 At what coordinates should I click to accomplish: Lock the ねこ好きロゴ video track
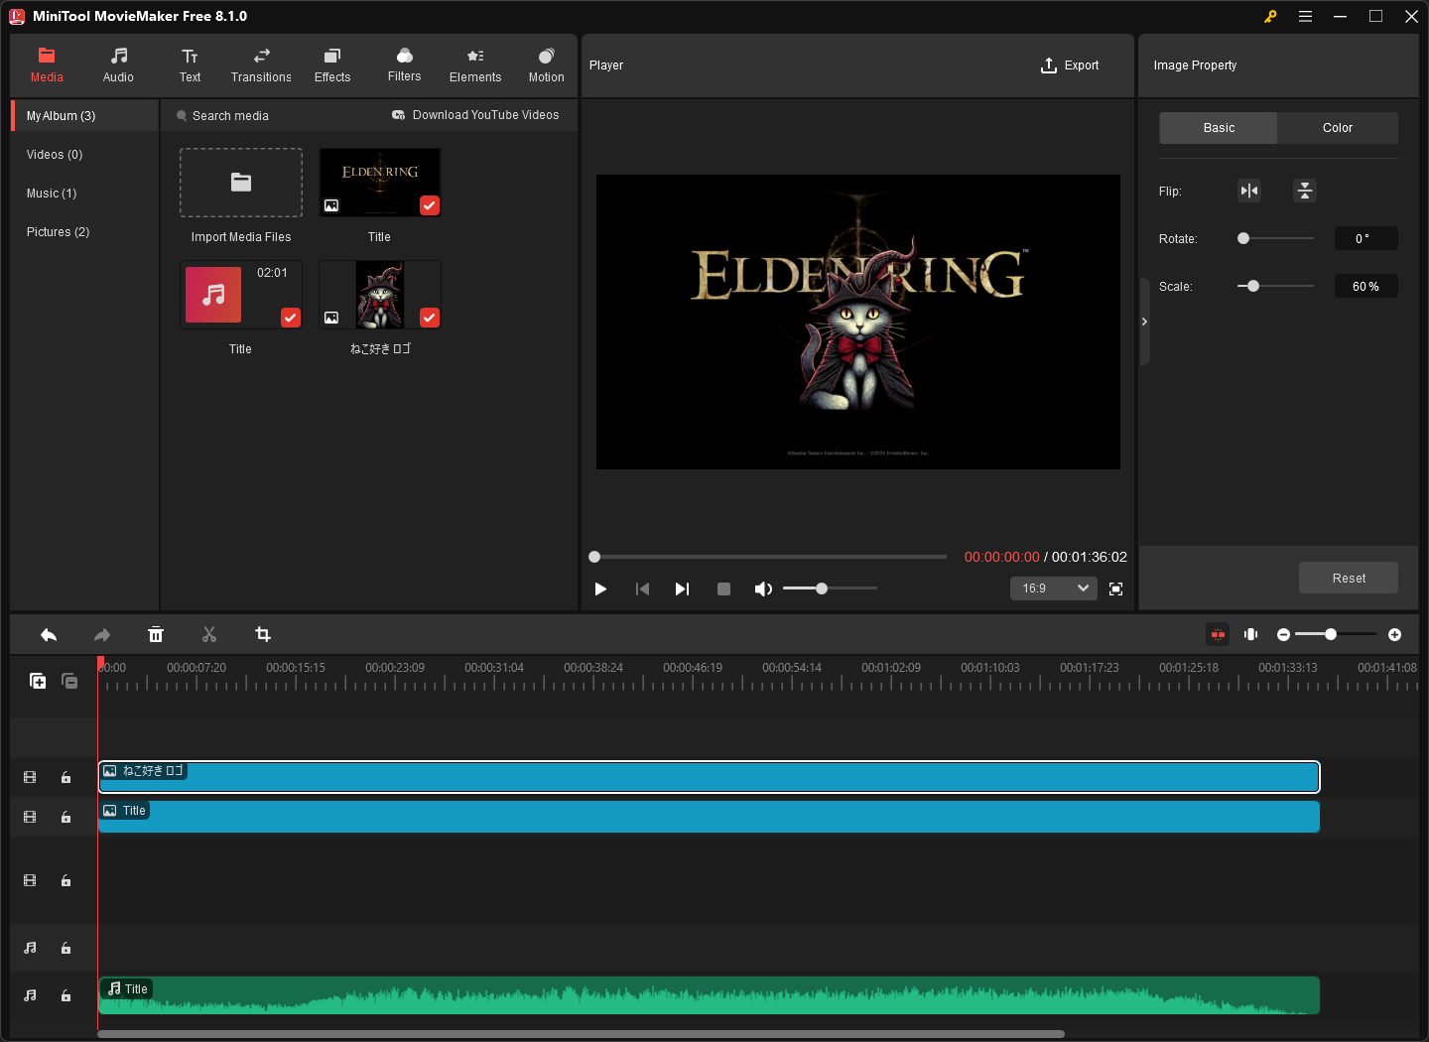(65, 777)
